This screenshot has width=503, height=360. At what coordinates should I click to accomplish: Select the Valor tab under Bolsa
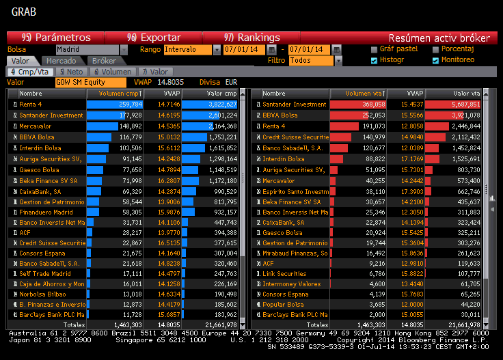tap(21, 61)
